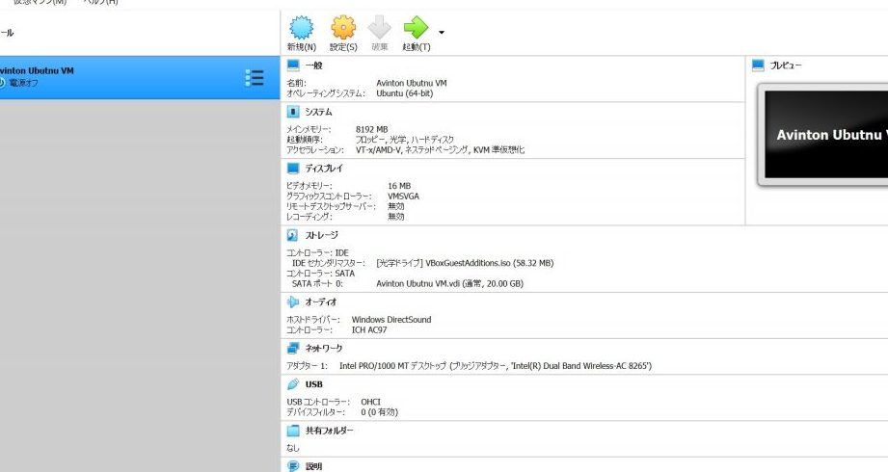Screen dimensions: 888x472
Task: Click the 16 MB video memory value
Action: (x=399, y=186)
